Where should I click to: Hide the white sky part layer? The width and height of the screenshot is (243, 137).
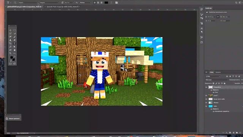pyautogui.click(x=206, y=99)
